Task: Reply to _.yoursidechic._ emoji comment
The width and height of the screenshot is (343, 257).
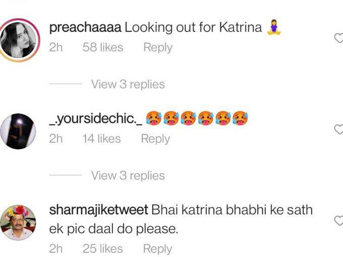Action: 155,139
